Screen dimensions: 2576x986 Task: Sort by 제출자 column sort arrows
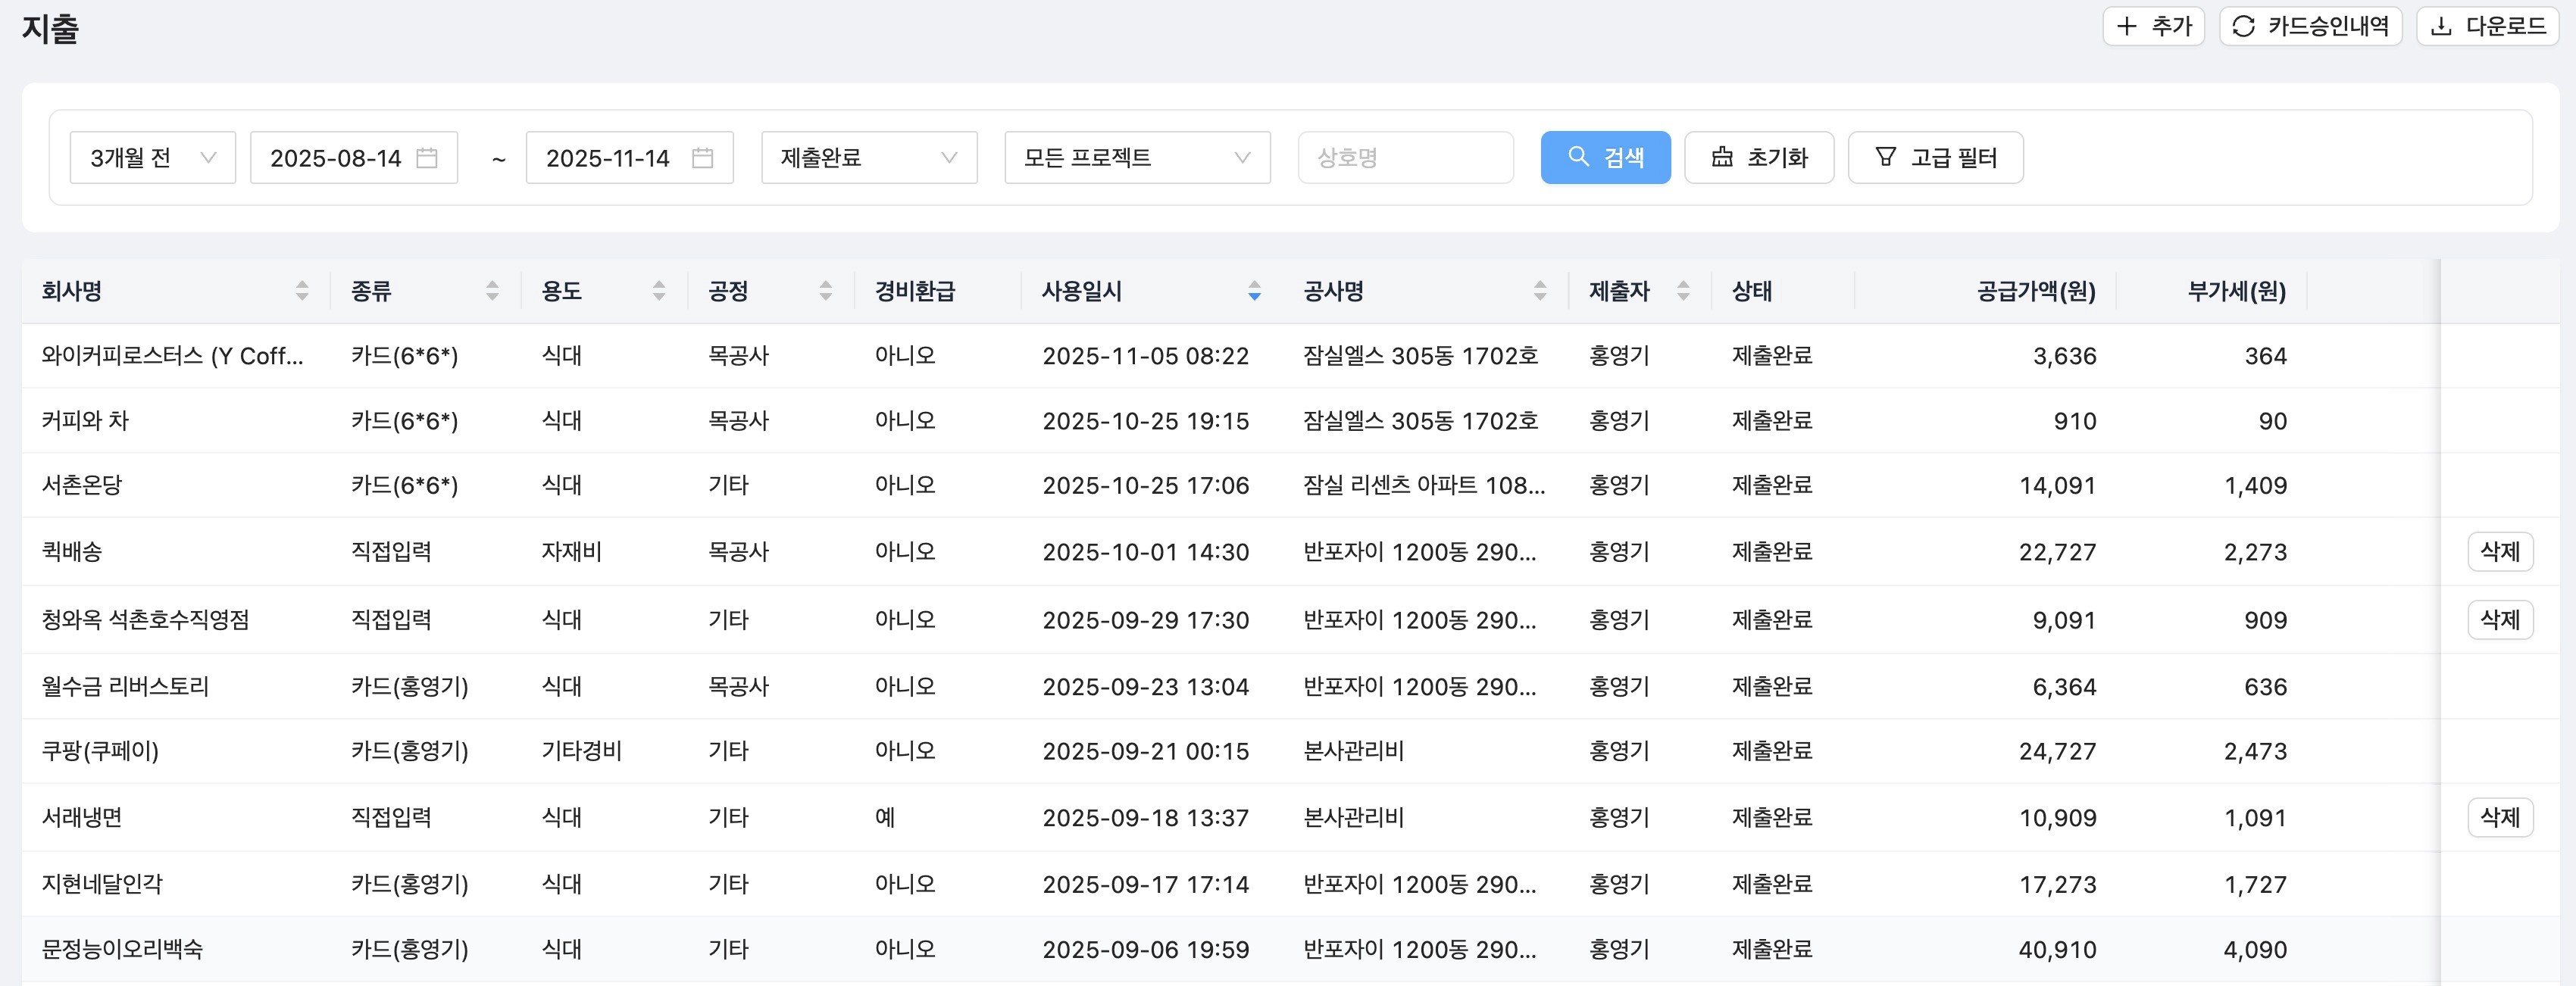(1683, 291)
